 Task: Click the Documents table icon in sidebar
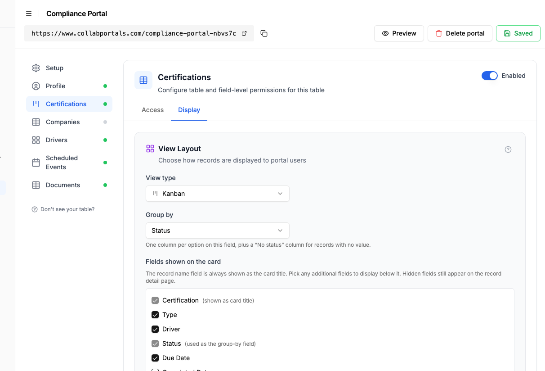coord(36,185)
